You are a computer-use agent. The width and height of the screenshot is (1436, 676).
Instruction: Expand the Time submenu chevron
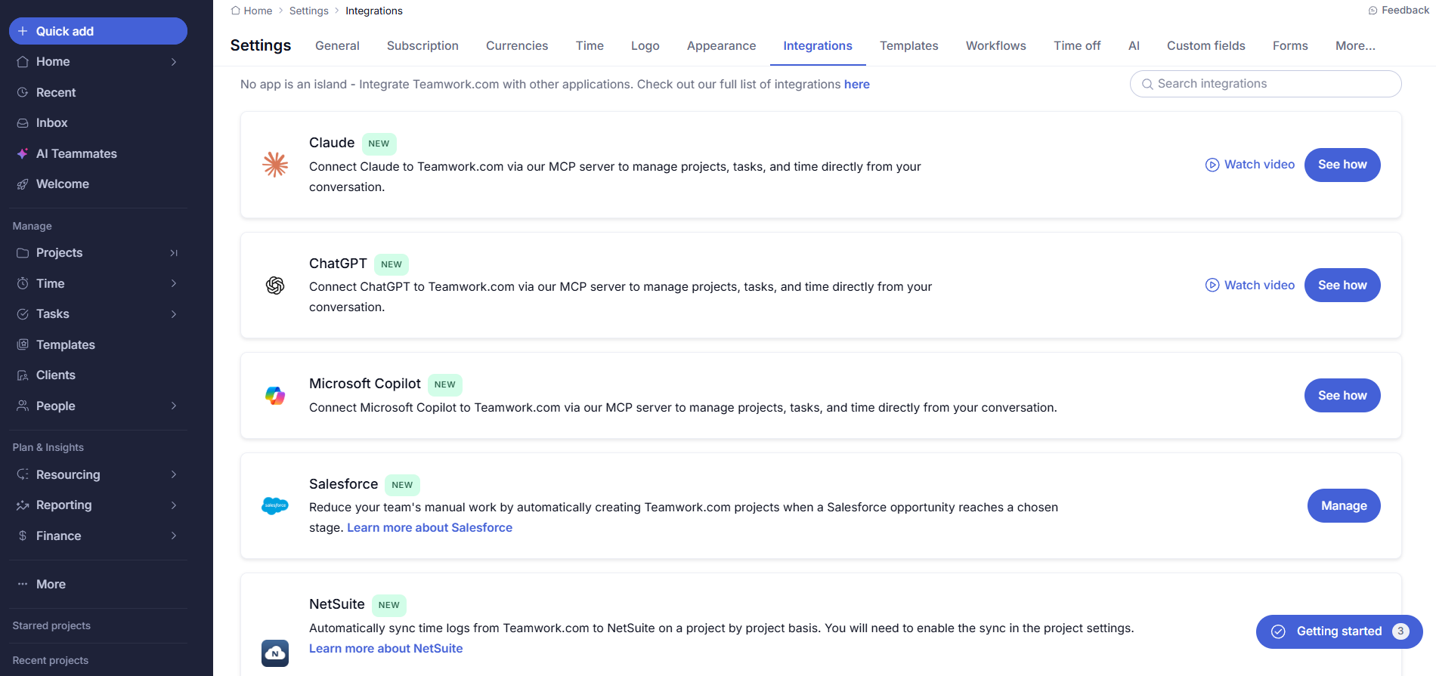174,283
